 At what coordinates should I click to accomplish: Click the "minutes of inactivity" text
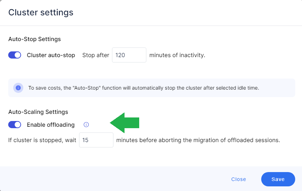coord(177,55)
